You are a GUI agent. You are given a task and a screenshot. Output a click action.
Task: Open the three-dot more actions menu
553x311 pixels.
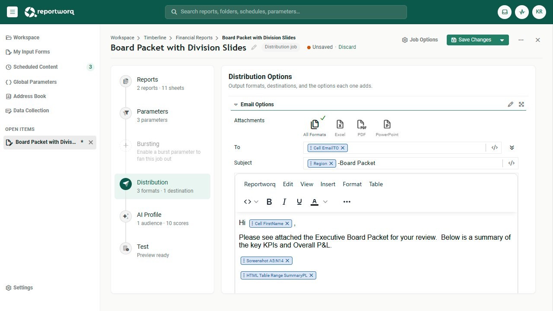(521, 40)
